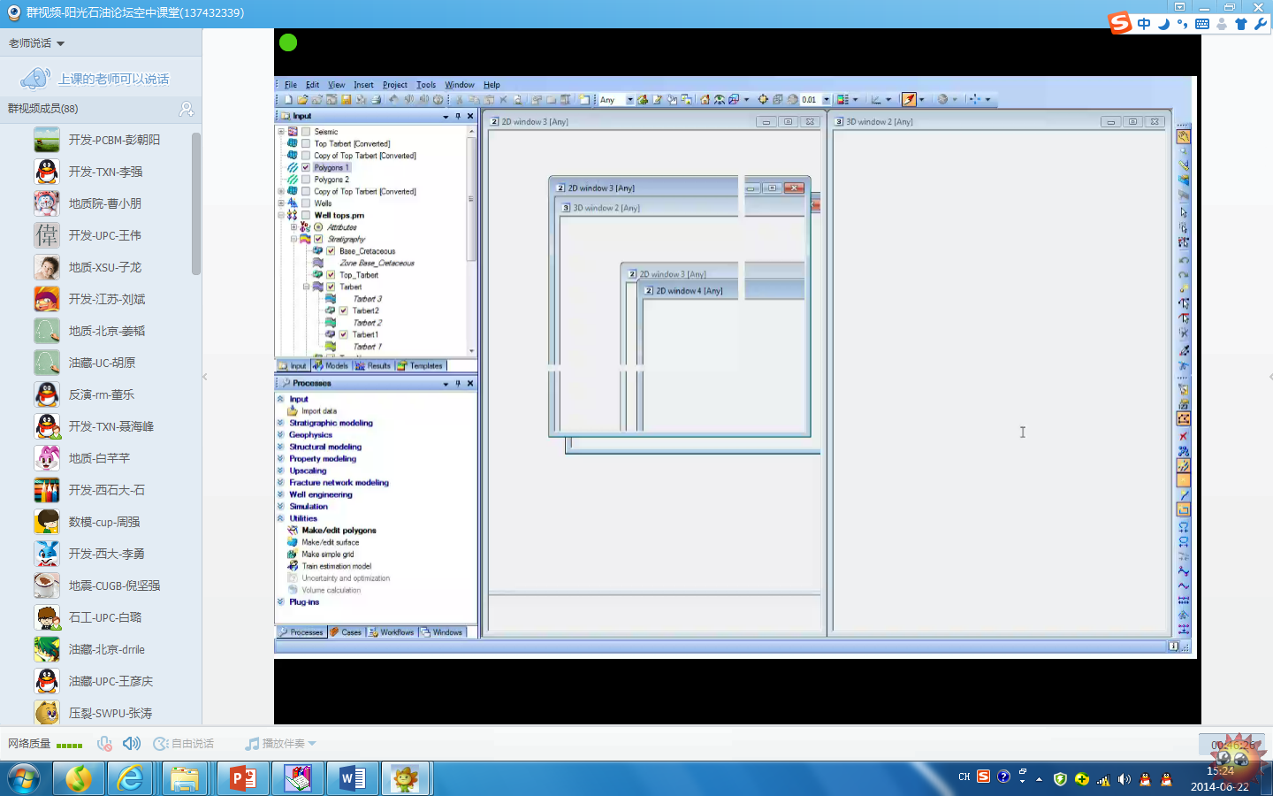Check the Seismic checkbox in Input tree
This screenshot has height=796, width=1273.
tap(306, 132)
